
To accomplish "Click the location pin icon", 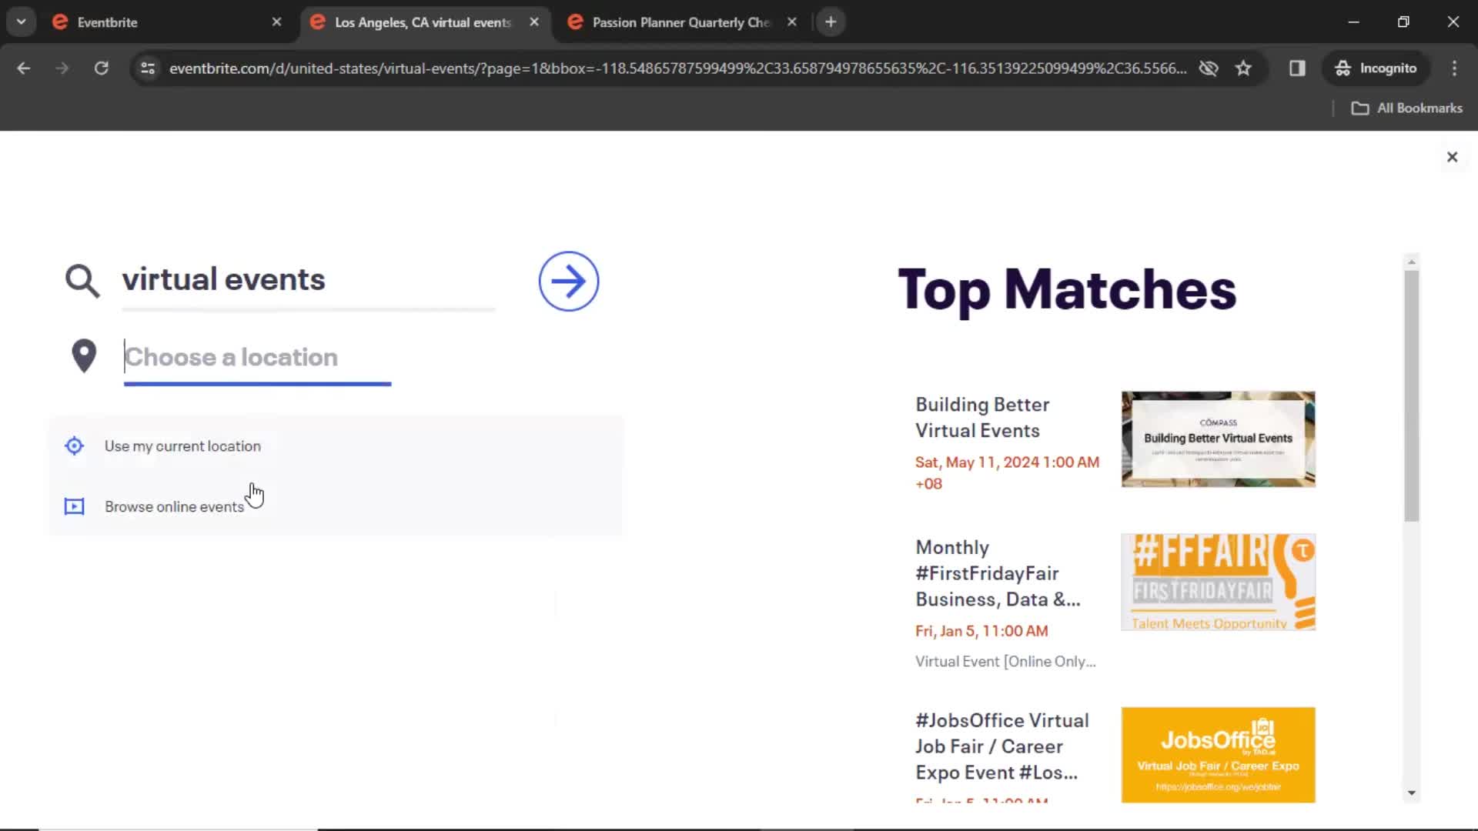I will (84, 356).
